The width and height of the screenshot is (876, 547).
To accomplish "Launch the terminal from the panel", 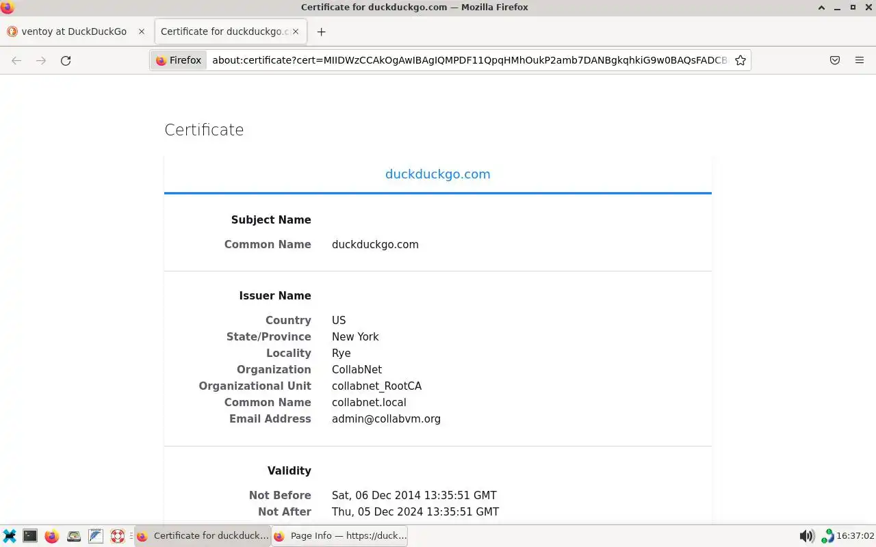I will pos(30,536).
